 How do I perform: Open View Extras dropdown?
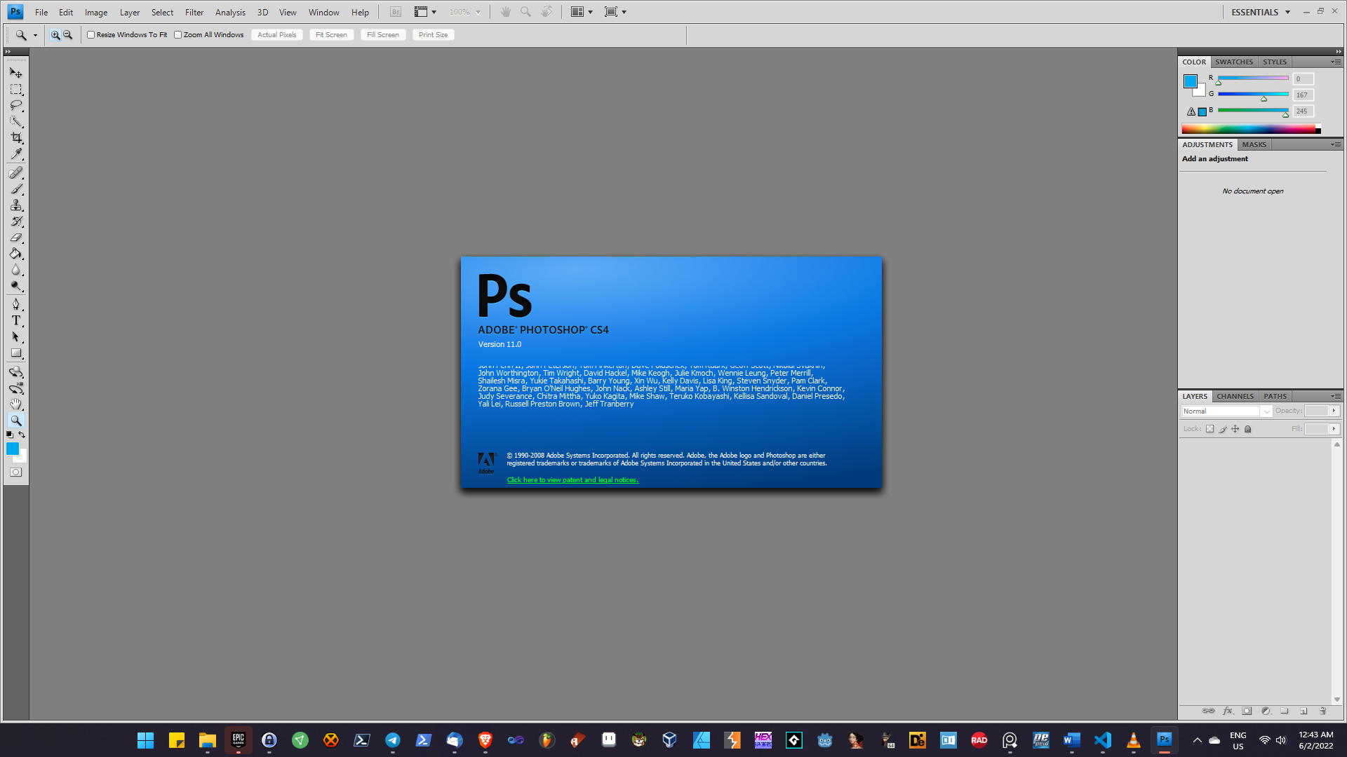coord(425,12)
